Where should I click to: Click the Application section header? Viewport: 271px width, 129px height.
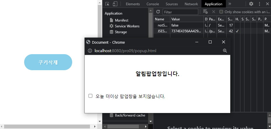tap(114, 13)
